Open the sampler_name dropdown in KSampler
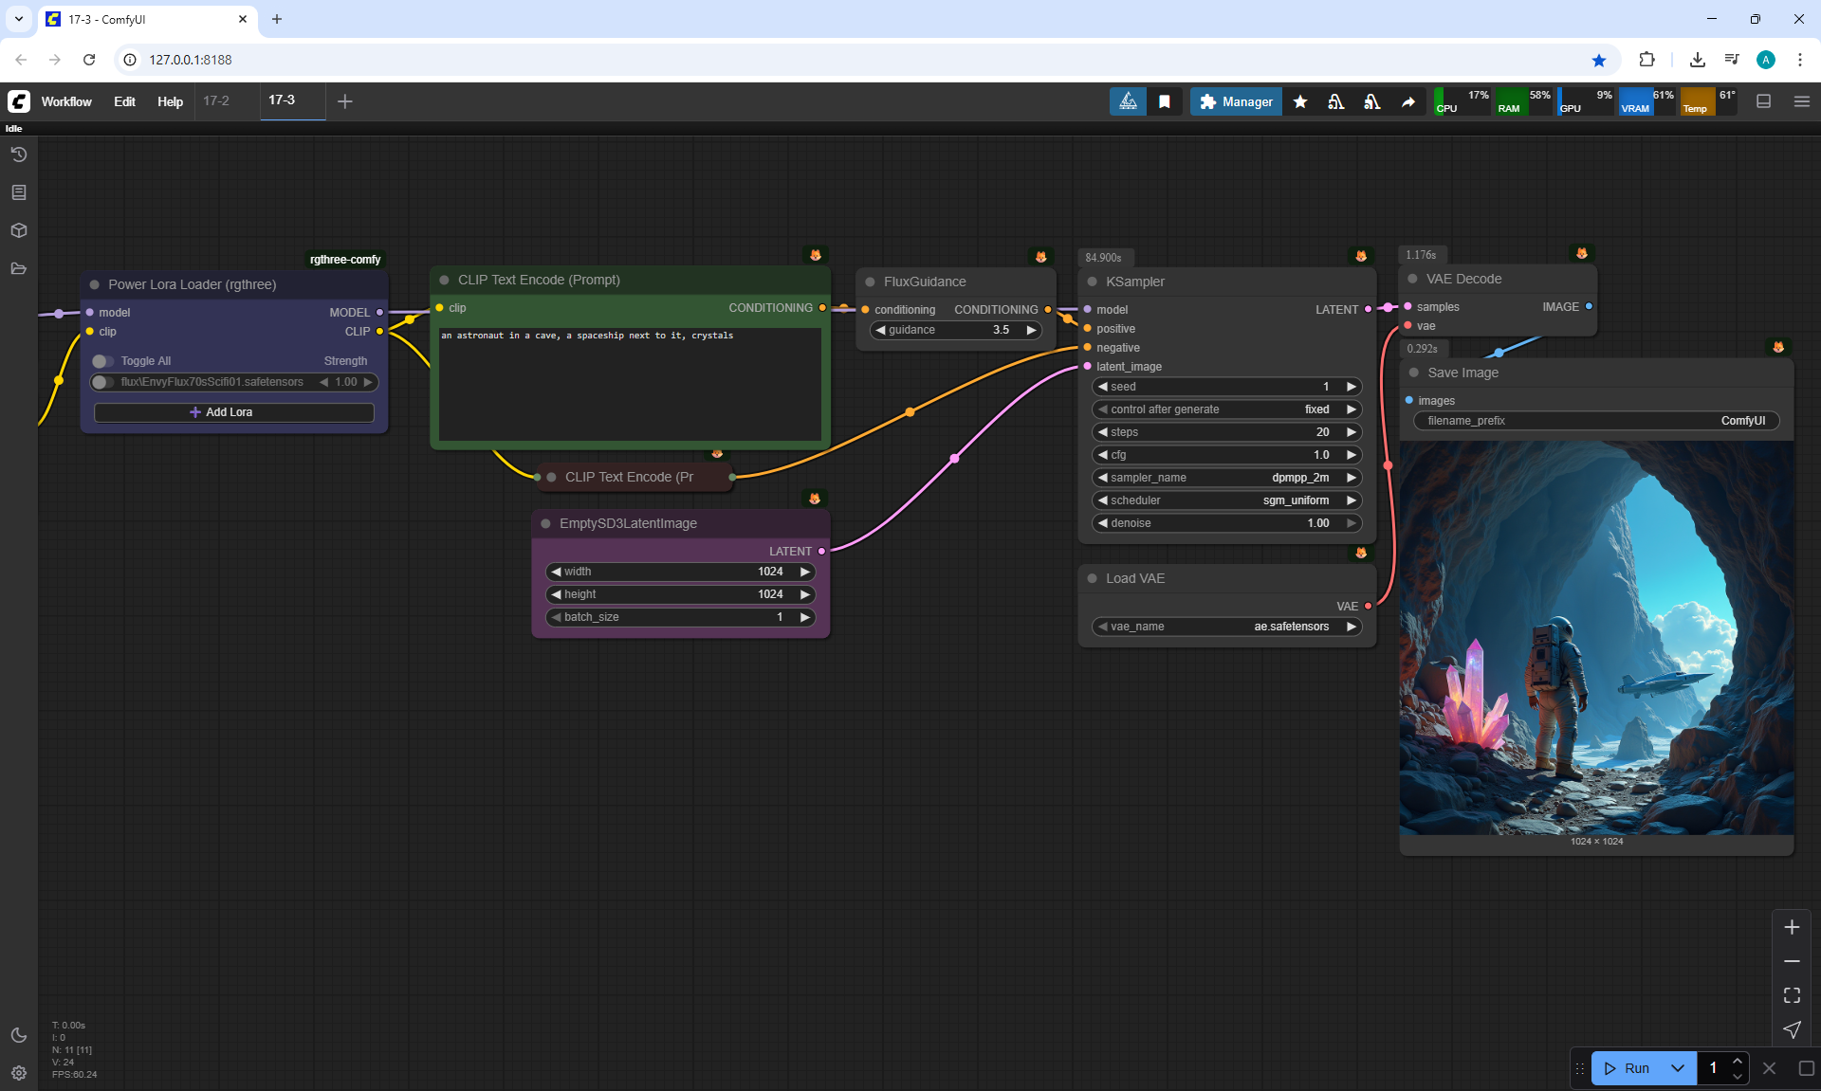1821x1091 pixels. pyautogui.click(x=1227, y=478)
